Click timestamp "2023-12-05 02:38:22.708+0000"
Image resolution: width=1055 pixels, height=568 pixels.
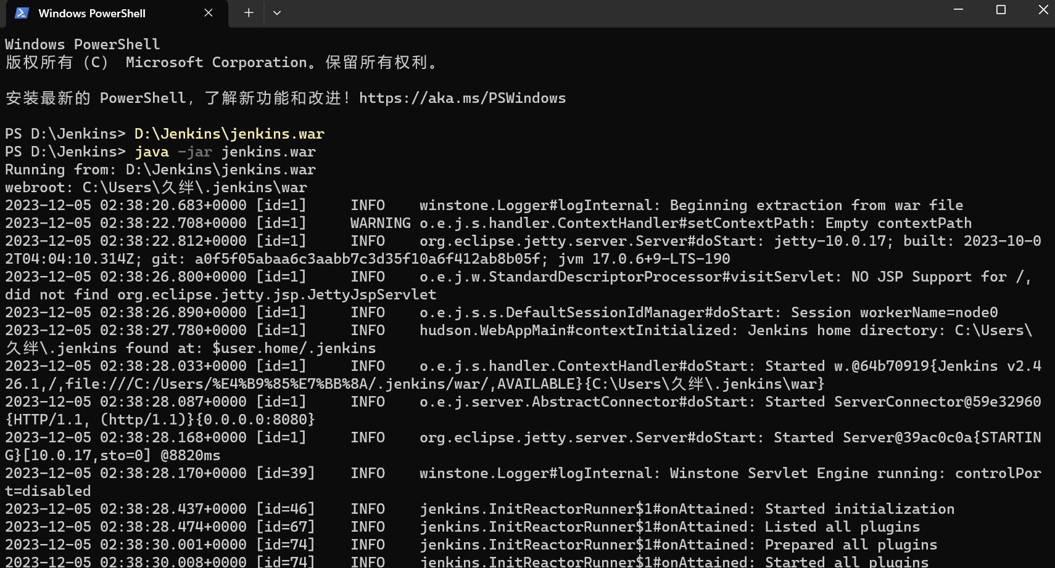pyautogui.click(x=126, y=224)
